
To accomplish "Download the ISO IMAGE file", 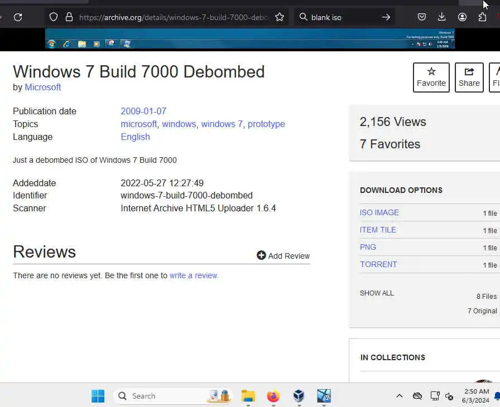I will pyautogui.click(x=379, y=212).
